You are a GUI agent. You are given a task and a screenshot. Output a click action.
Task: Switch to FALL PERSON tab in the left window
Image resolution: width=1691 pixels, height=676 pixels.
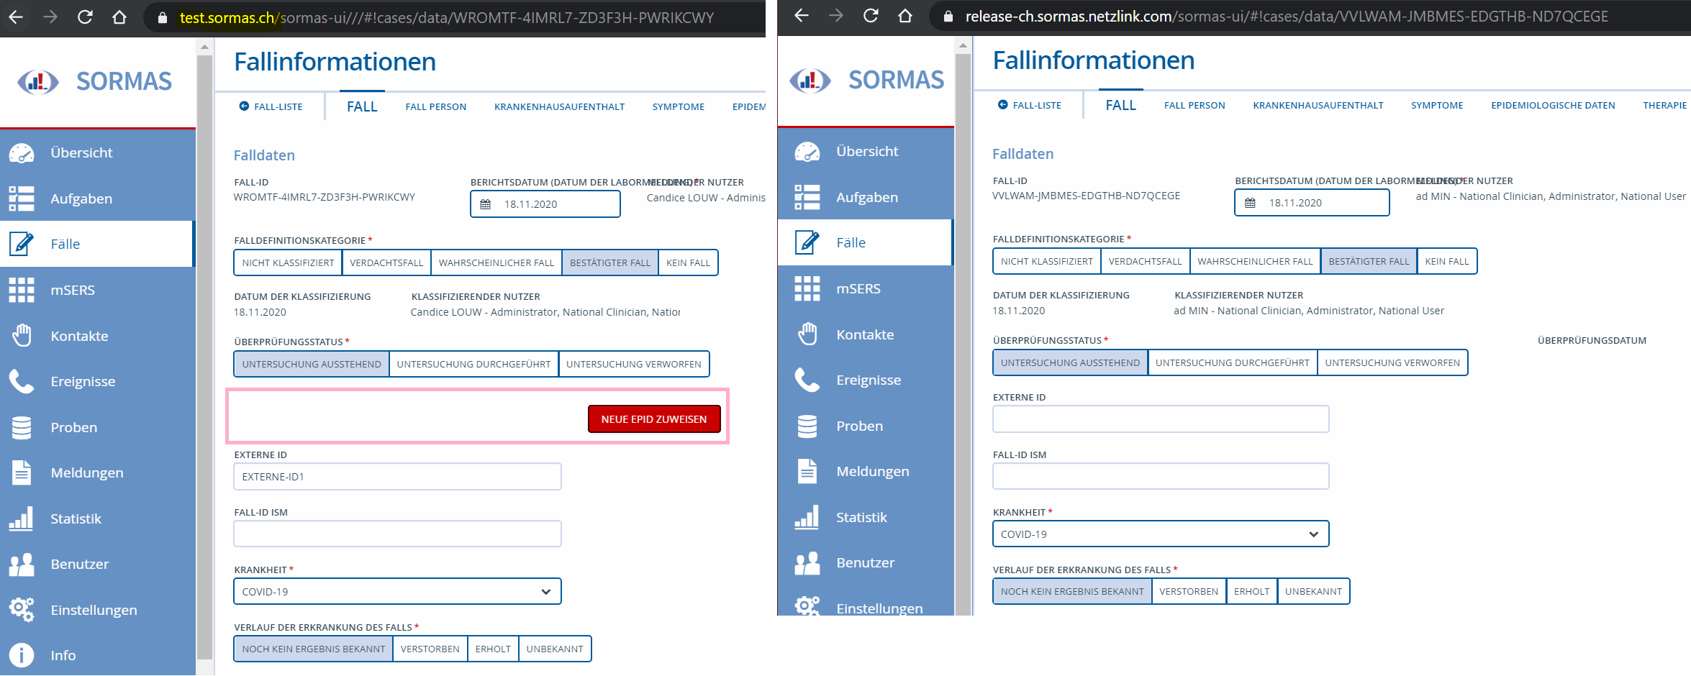tap(435, 106)
